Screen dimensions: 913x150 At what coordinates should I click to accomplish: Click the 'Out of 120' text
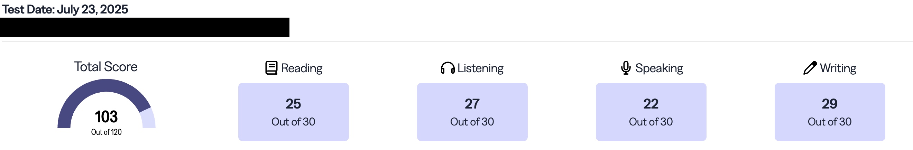[106, 132]
